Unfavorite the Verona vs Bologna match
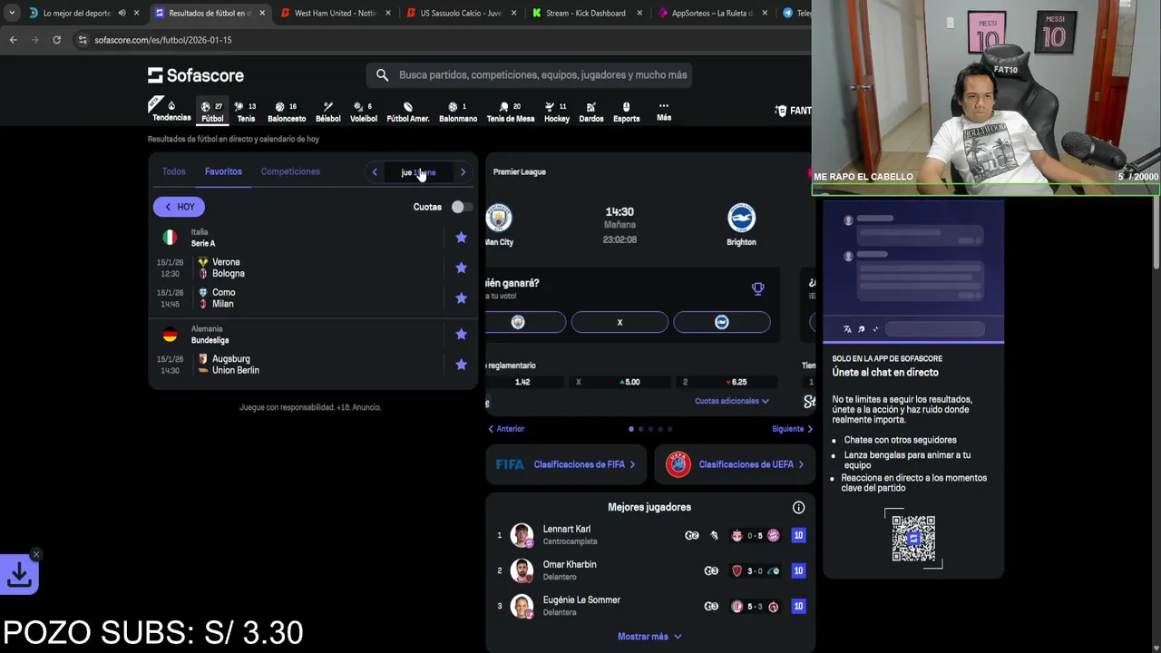Image resolution: width=1161 pixels, height=653 pixels. (461, 268)
